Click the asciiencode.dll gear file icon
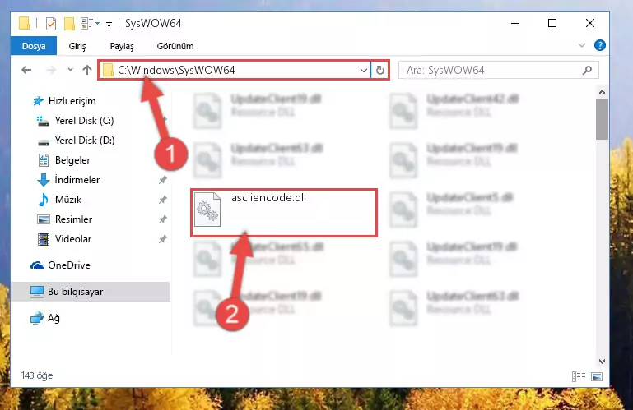This screenshot has height=410, width=633. pyautogui.click(x=207, y=210)
